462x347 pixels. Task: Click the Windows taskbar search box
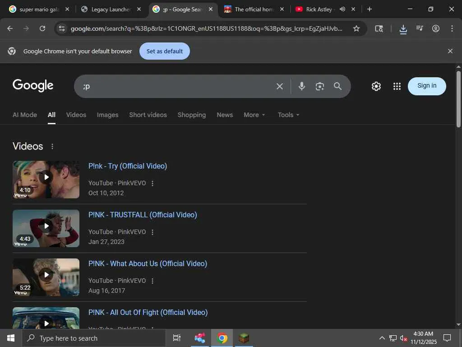[x=94, y=338]
